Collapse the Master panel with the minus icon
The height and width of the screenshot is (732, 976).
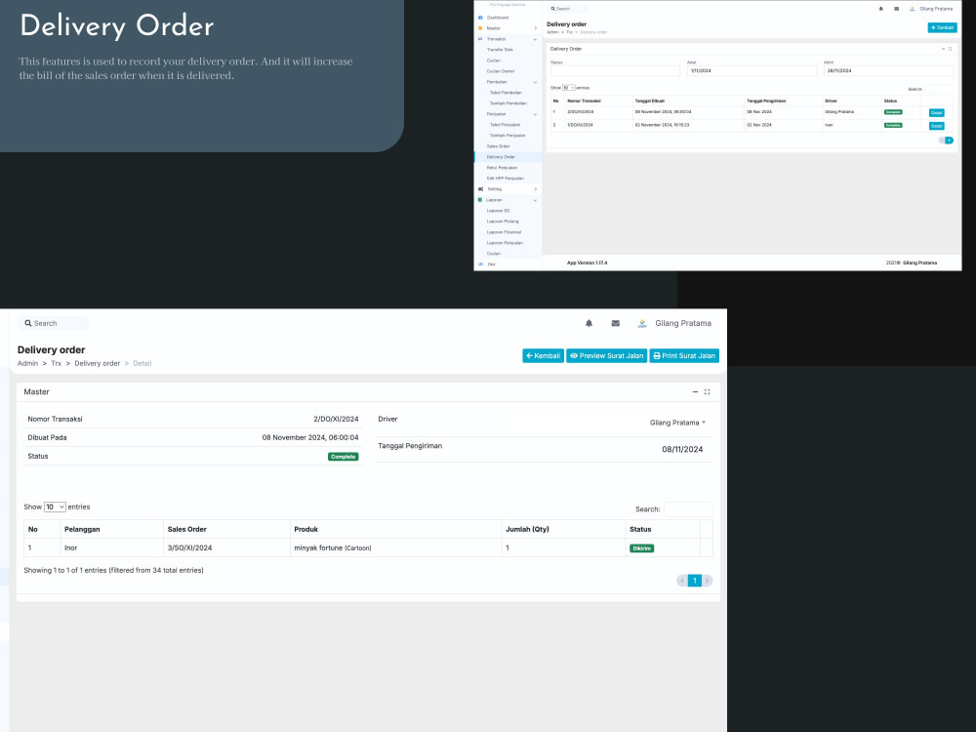click(x=695, y=391)
